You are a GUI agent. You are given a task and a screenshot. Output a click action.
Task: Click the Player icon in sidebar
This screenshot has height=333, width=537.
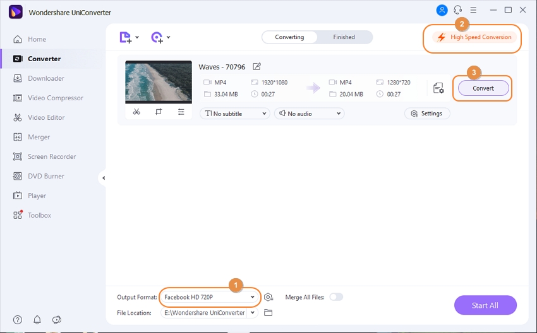coord(18,196)
